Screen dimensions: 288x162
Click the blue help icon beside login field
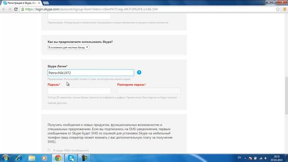point(139,72)
